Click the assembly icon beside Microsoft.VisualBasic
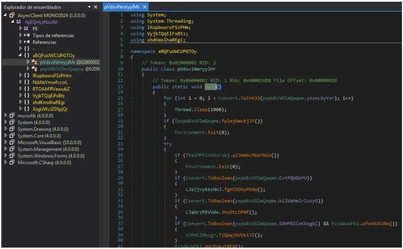 12,142
